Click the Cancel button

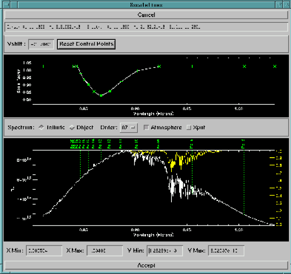click(146, 15)
